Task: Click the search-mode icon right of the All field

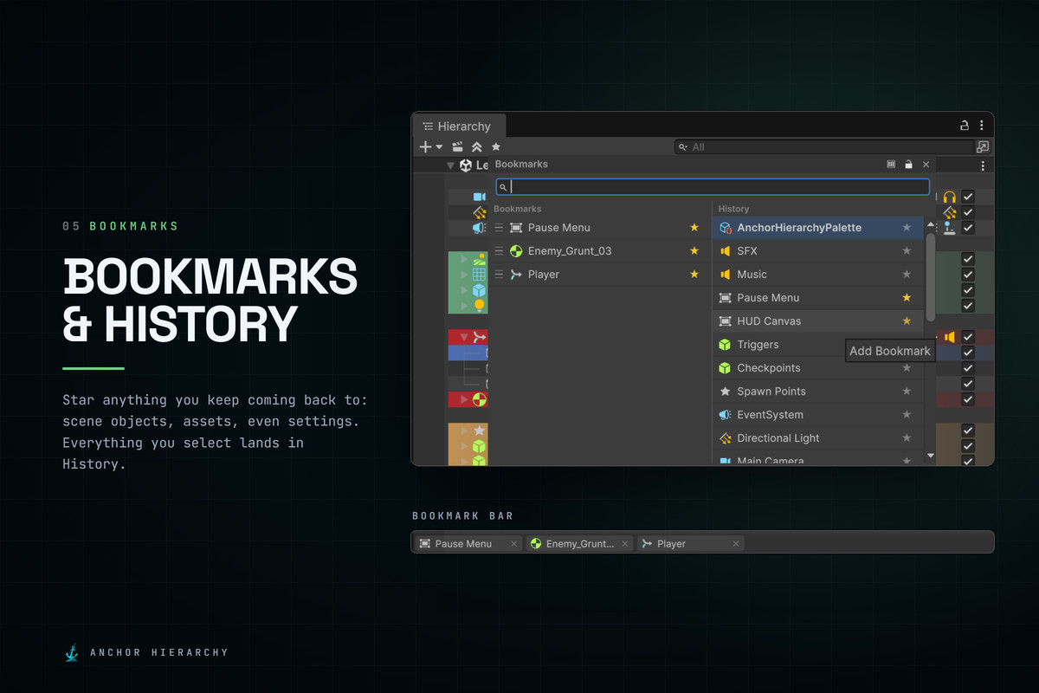Action: point(983,147)
